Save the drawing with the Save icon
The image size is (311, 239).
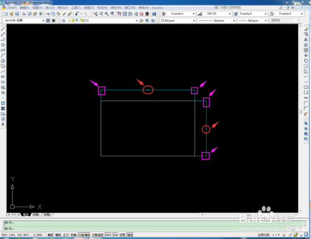tap(17, 14)
